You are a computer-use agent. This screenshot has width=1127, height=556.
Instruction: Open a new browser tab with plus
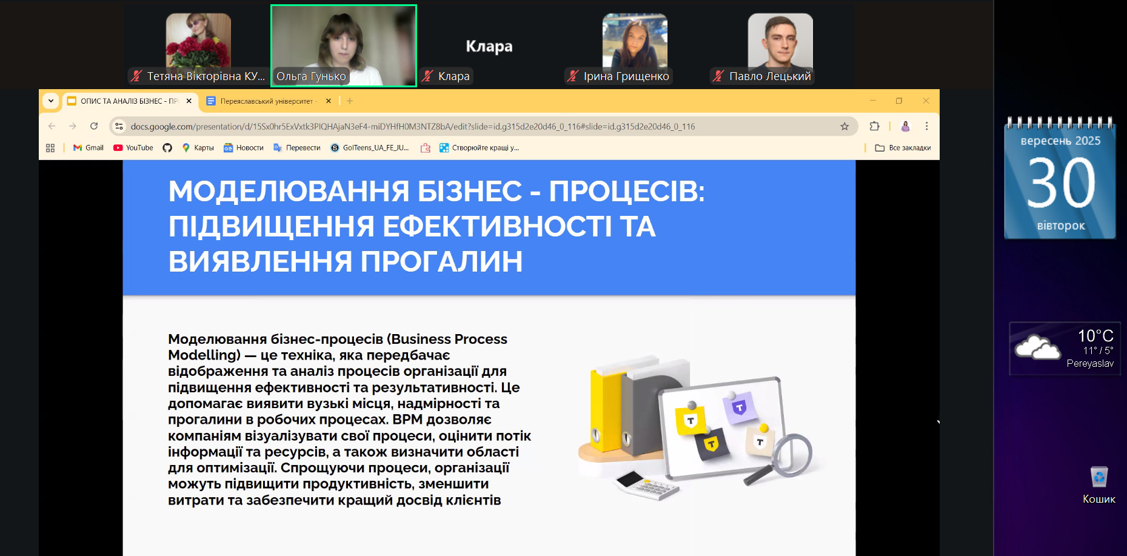pyautogui.click(x=350, y=101)
